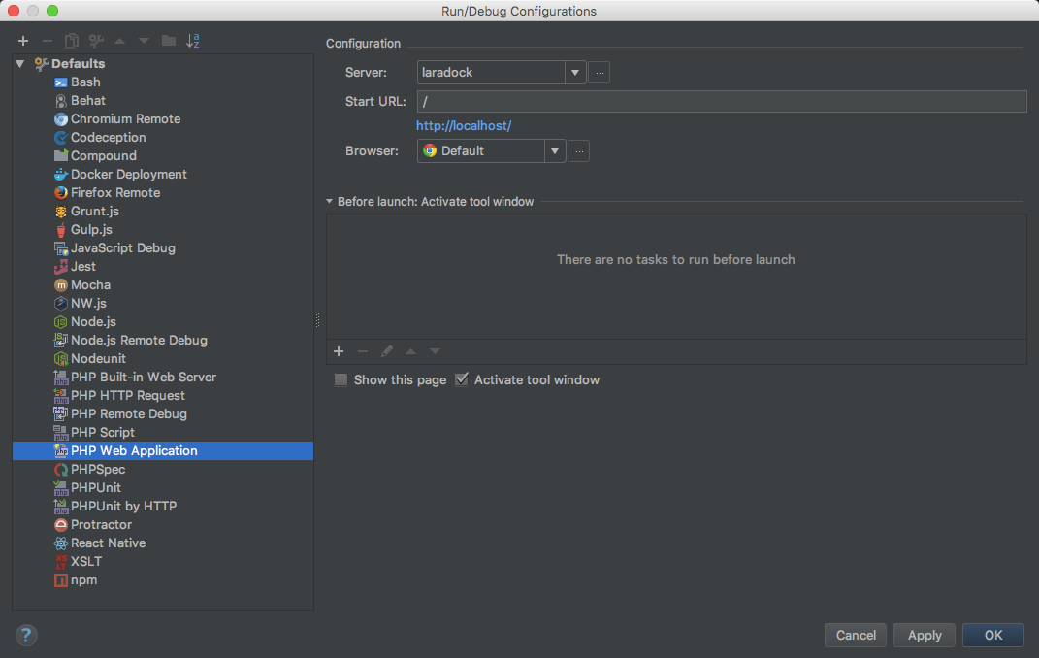This screenshot has height=658, width=1039.
Task: Click the Firefox Remote icon in list
Action: [x=61, y=193]
